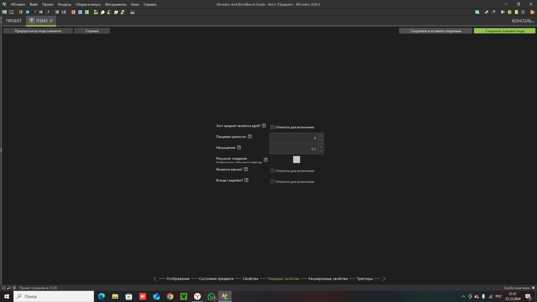This screenshot has height=302, width=537.
Task: Open the import animation film strip icon
Action: [11, 12]
